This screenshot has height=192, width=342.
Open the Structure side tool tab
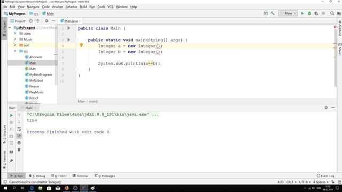point(4,134)
